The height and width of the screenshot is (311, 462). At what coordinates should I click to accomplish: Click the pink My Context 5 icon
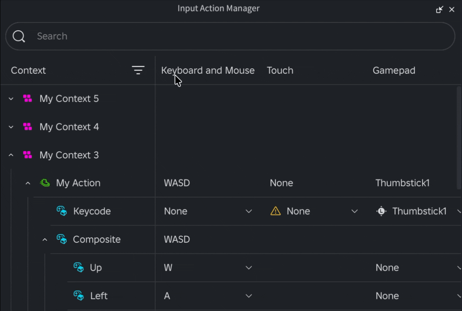[28, 98]
